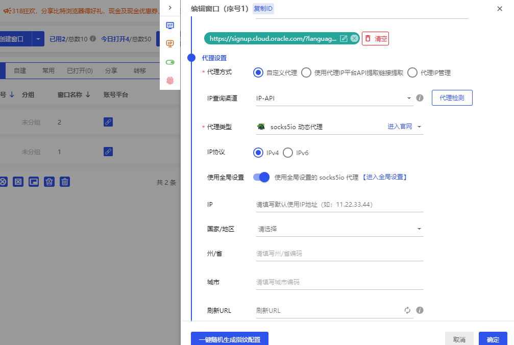Open 进入官网 link
This screenshot has height=345, width=514.
[x=400, y=127]
